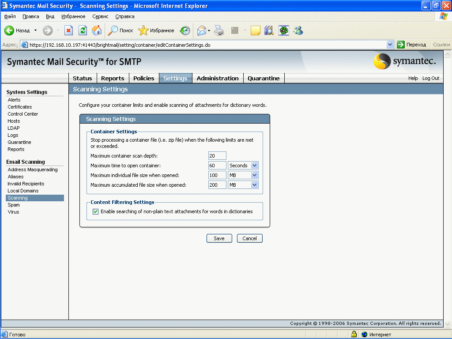Click the Mail envelope icon
Screen dimensions: 452x339
[x=201, y=30]
